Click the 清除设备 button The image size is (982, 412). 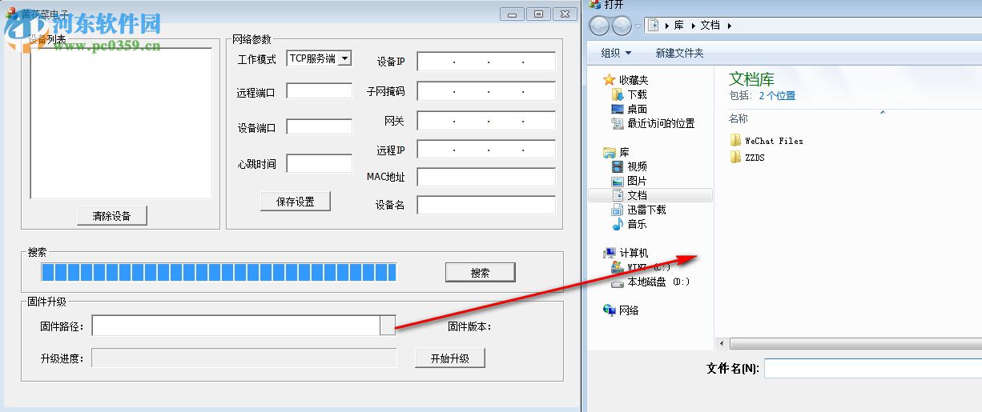[x=112, y=216]
